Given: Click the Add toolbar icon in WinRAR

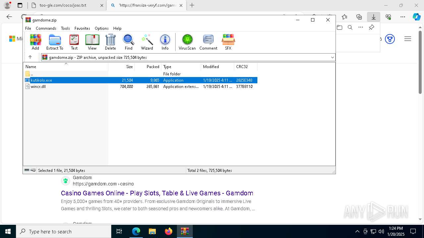Looking at the screenshot, I should (35, 42).
